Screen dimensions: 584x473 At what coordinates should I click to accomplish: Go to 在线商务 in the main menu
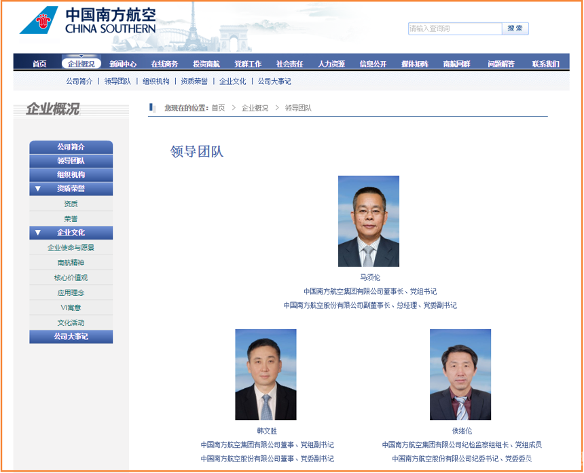point(164,64)
